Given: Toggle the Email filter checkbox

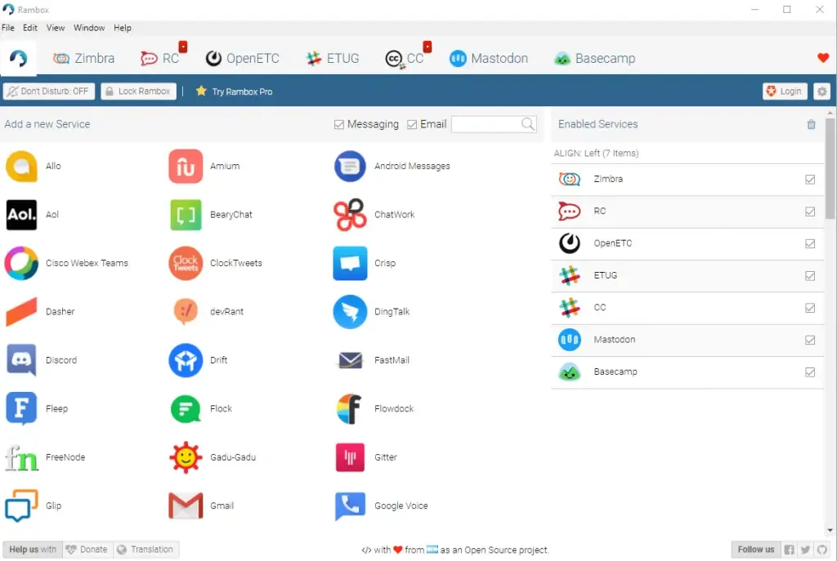Looking at the screenshot, I should [x=412, y=125].
